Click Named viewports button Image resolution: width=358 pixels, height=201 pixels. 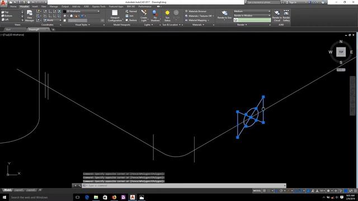click(x=131, y=11)
